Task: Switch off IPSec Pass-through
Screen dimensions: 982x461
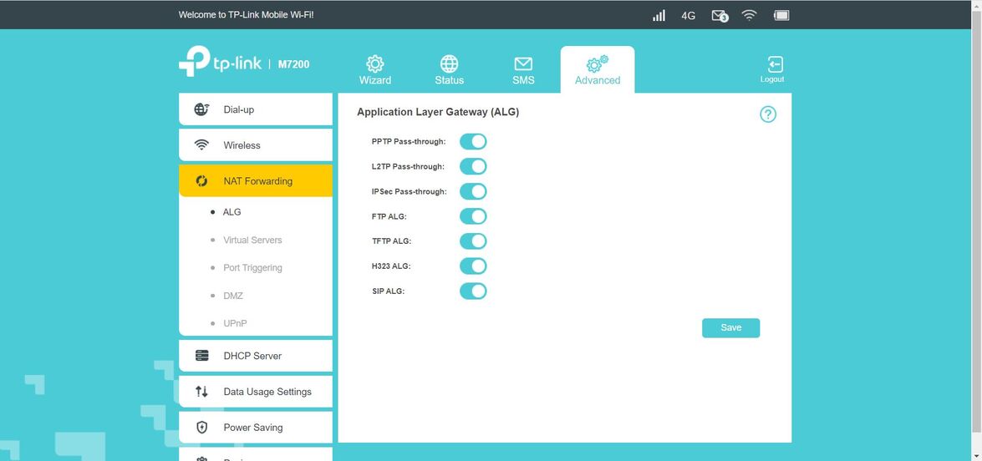Action: coord(473,191)
